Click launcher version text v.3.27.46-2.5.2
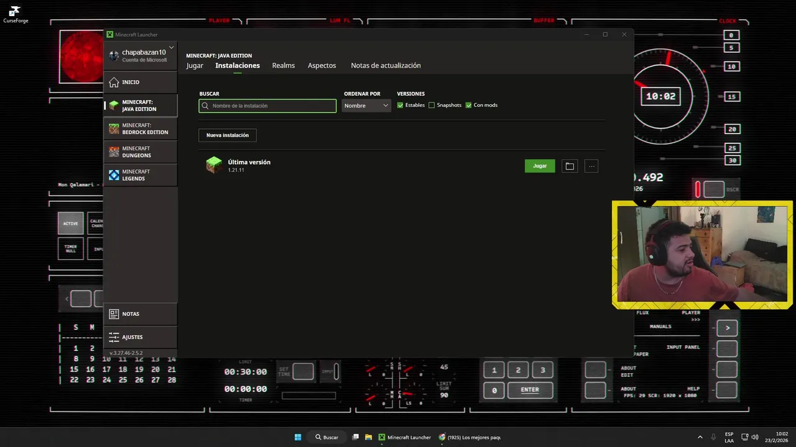This screenshot has height=447, width=796. [x=126, y=353]
